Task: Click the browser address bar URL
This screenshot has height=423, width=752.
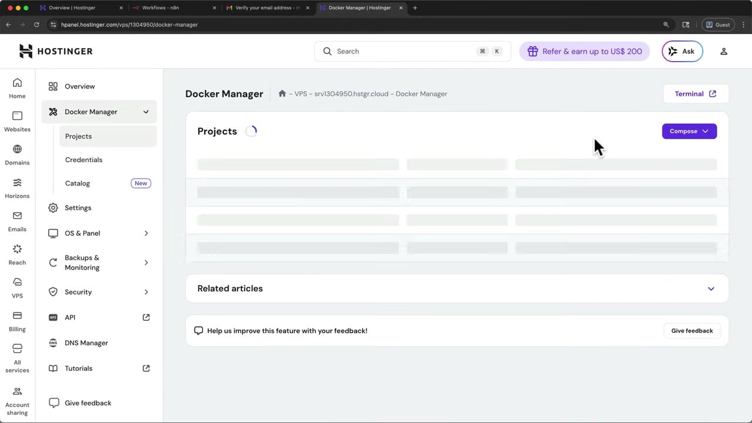Action: (129, 25)
